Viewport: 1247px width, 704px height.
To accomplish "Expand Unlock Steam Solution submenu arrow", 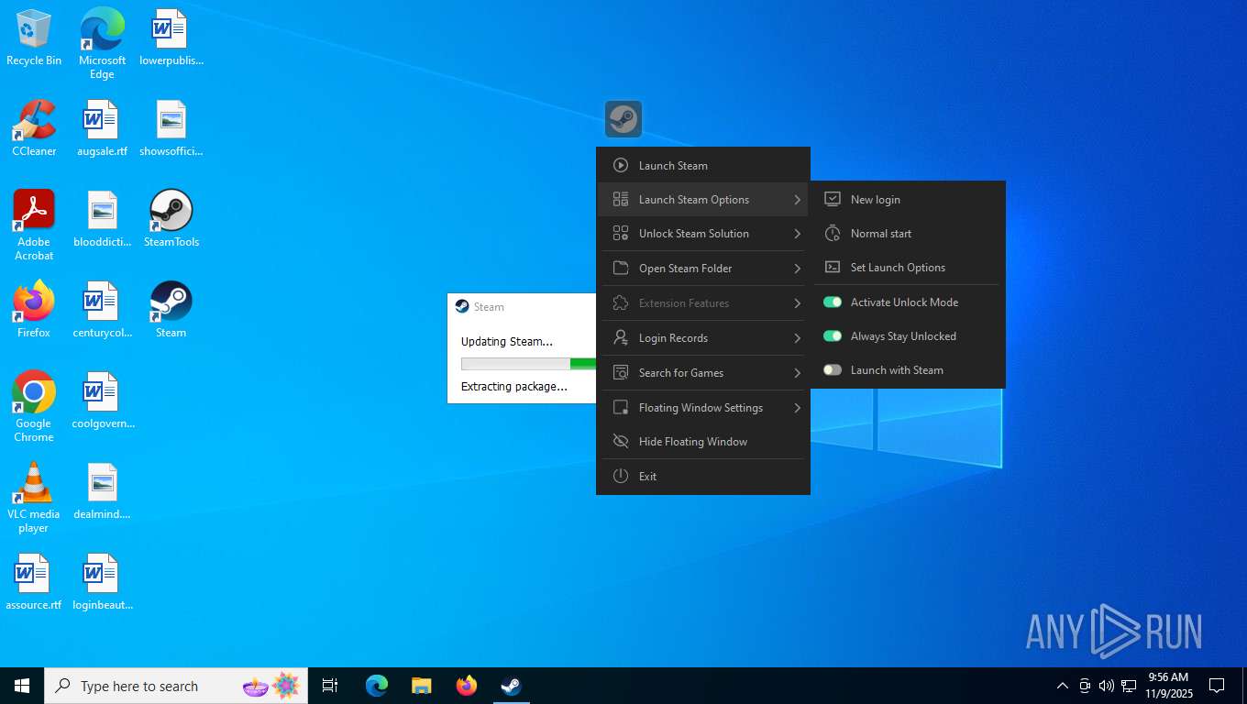I will 797,234.
